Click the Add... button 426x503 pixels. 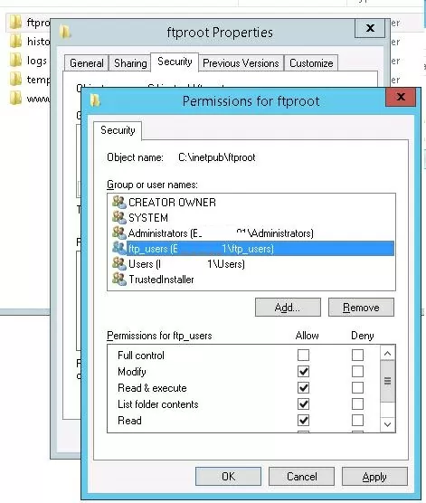tap(288, 308)
